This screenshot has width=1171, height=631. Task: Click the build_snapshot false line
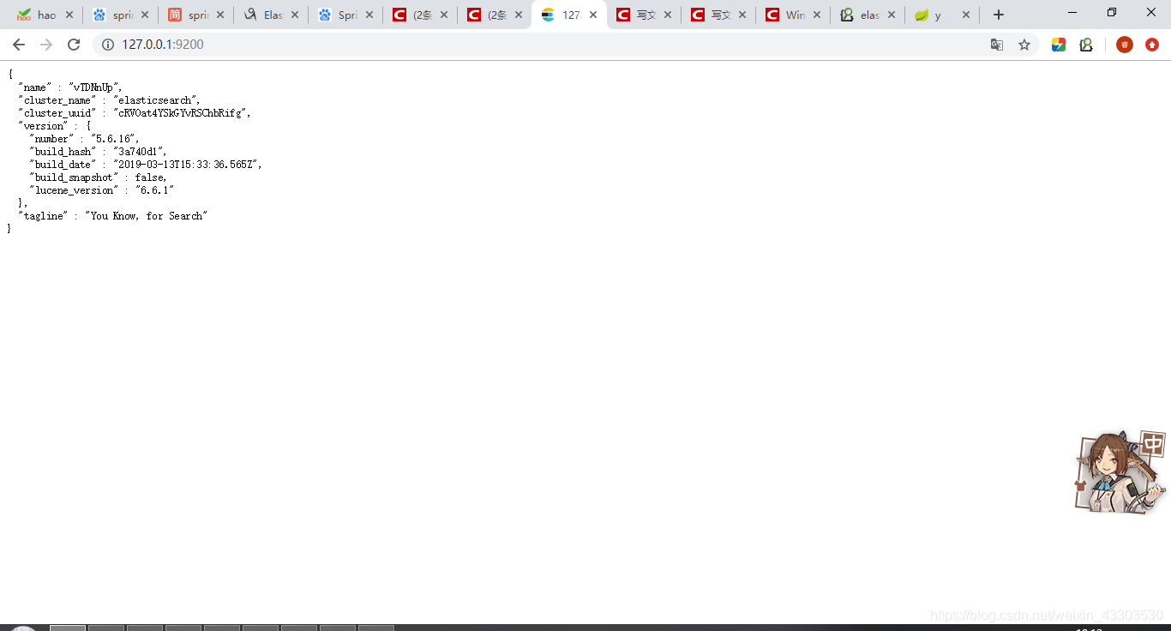(98, 177)
